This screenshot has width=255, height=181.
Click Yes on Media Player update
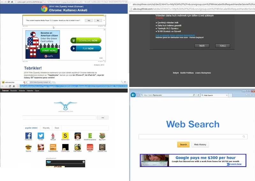pyautogui.click(x=88, y=20)
